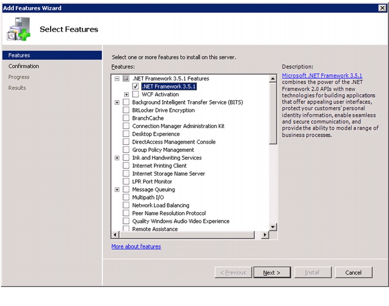The height and width of the screenshot is (306, 389).
Task: Click the features list vertical scrollbar thumb
Action: 273,113
